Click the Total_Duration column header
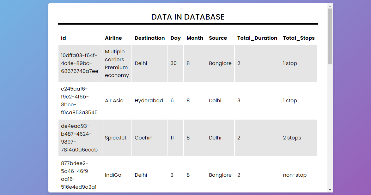Image resolution: width=371 pixels, height=195 pixels. 257,38
